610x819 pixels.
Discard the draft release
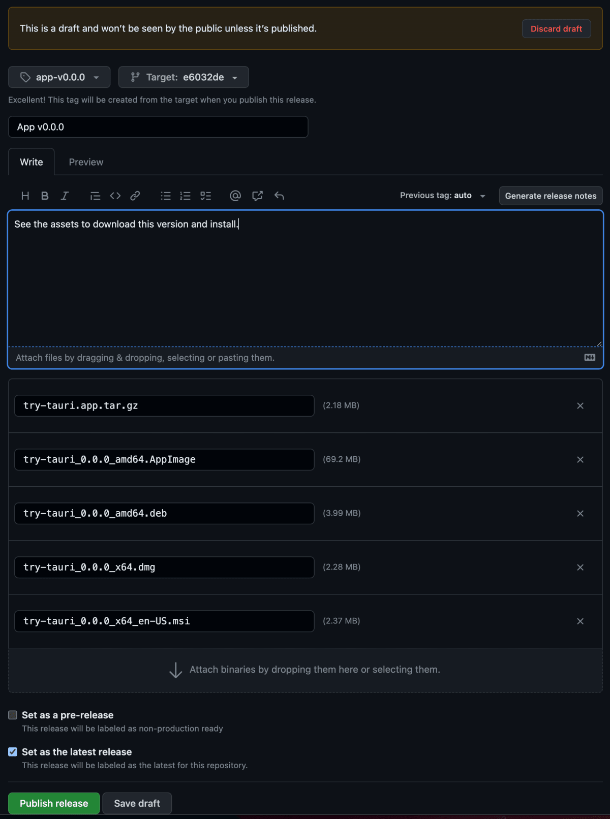(556, 28)
